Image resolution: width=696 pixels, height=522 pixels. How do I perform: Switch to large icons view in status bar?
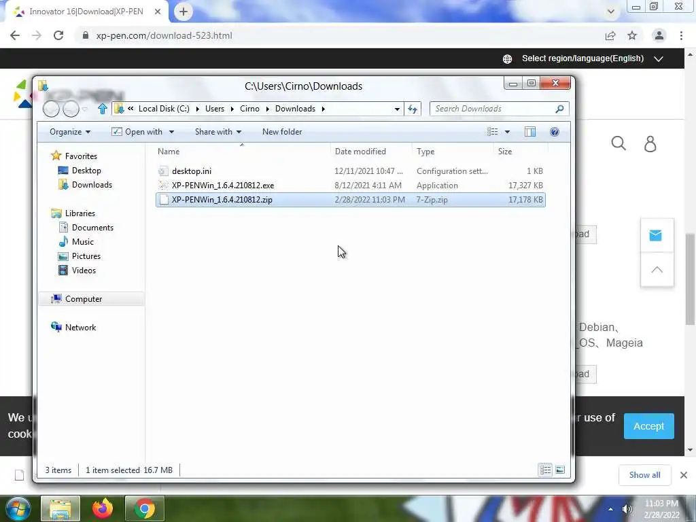point(560,470)
